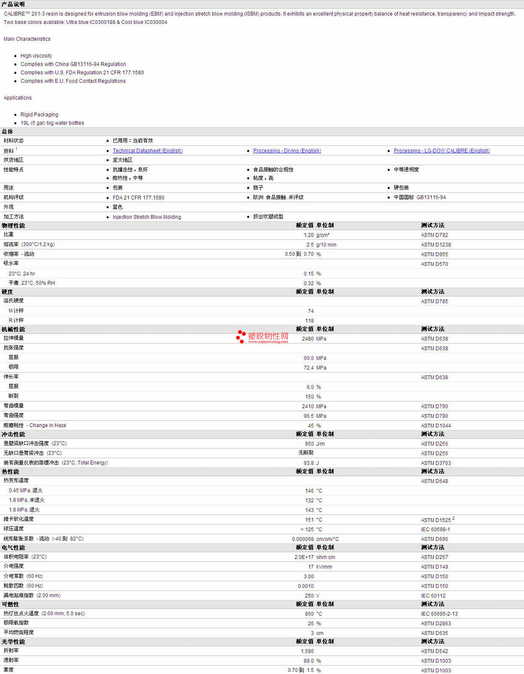Click the 'Applications' heading
The image size is (524, 674).
tap(18, 98)
